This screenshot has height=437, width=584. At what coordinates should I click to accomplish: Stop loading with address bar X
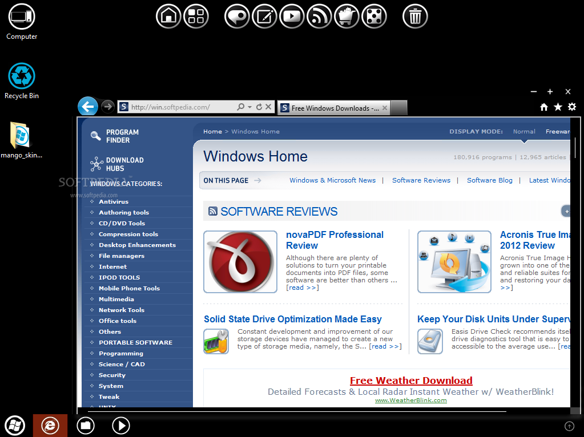coord(268,107)
